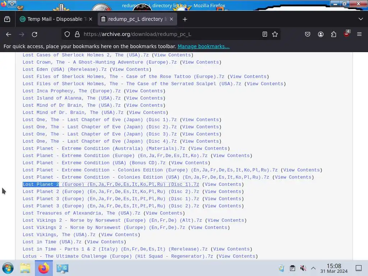Open the Firefox View icon

point(7,19)
